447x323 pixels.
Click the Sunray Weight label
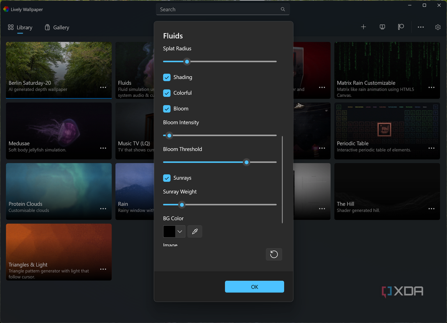click(x=180, y=191)
